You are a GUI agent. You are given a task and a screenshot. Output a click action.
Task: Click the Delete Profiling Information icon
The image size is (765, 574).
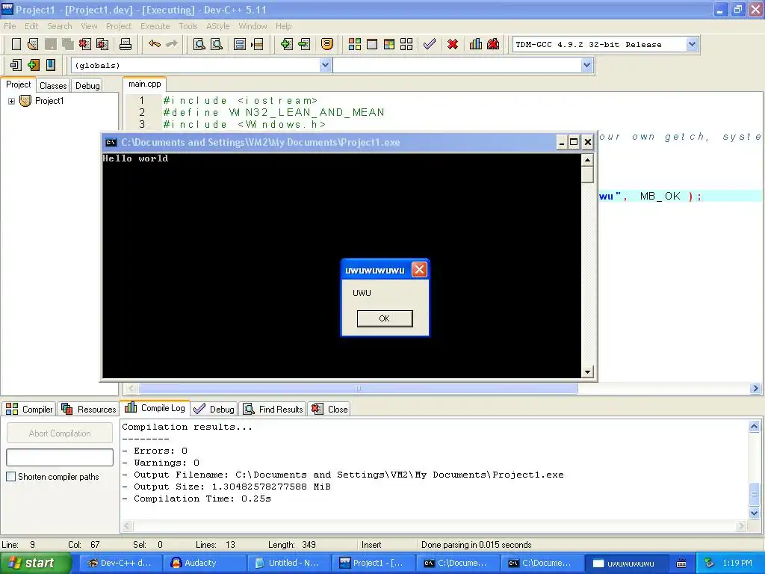pos(493,44)
